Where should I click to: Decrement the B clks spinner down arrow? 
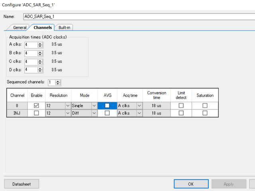40,55
